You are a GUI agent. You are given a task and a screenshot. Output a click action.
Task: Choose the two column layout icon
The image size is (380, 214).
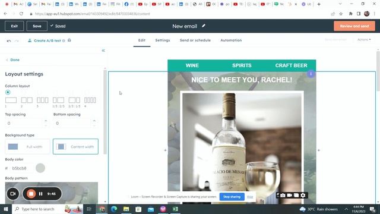27,100
